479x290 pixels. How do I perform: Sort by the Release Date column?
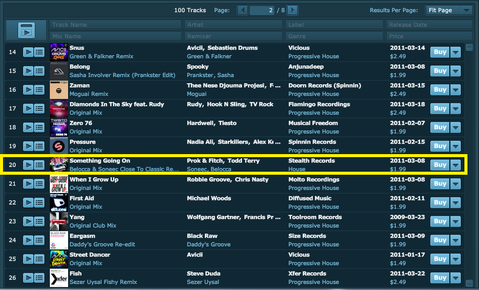429,25
